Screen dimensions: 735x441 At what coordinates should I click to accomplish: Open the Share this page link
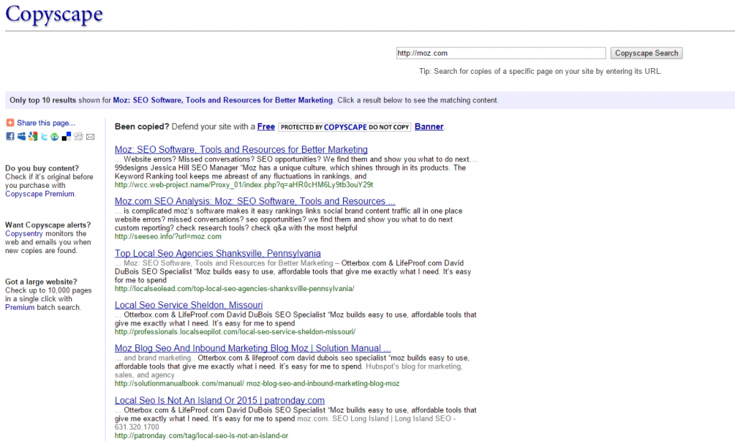pyautogui.click(x=46, y=123)
